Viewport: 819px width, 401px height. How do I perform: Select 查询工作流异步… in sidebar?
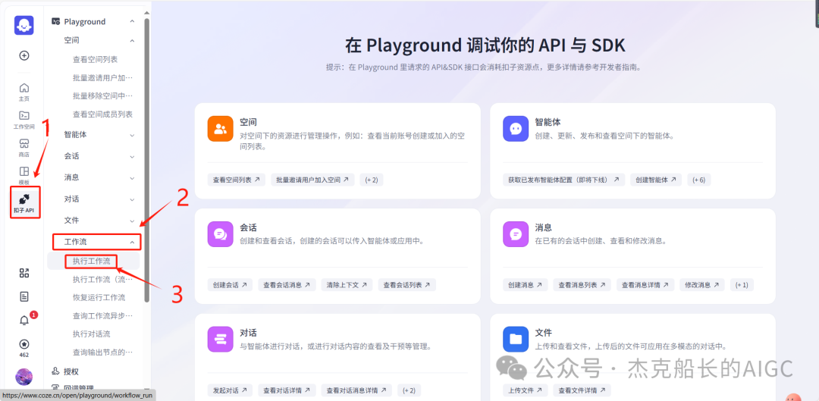tap(103, 316)
